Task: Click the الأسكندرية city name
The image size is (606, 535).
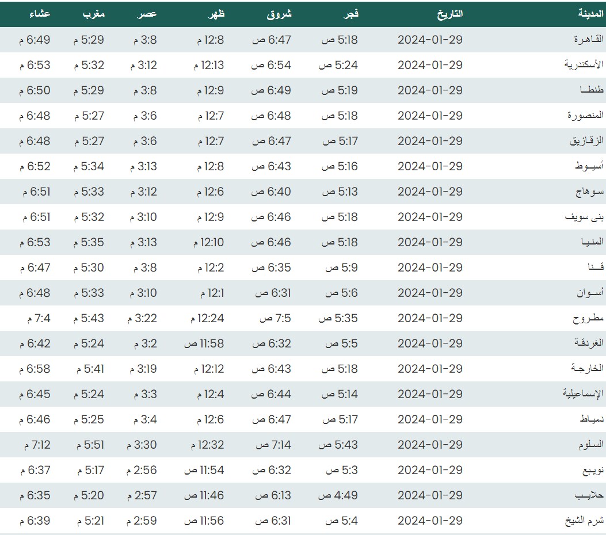Action: tap(584, 65)
